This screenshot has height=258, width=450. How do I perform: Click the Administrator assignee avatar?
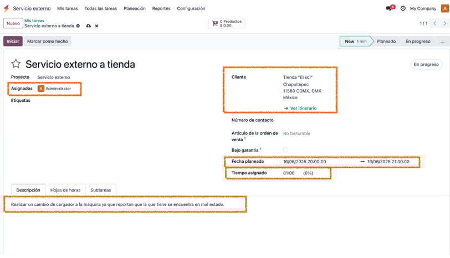coord(41,89)
